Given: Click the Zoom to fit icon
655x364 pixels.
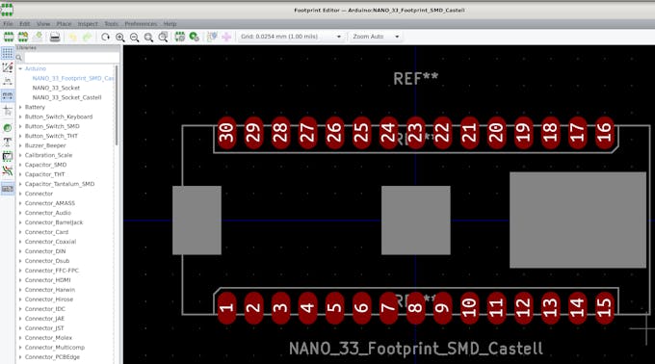Looking at the screenshot, I should (148, 37).
